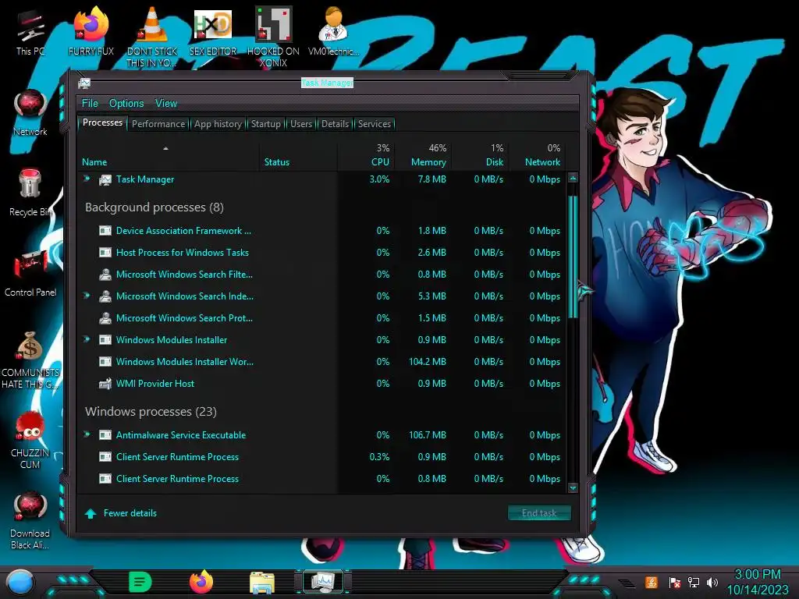Click the Task Manager taskbar button

(x=322, y=582)
